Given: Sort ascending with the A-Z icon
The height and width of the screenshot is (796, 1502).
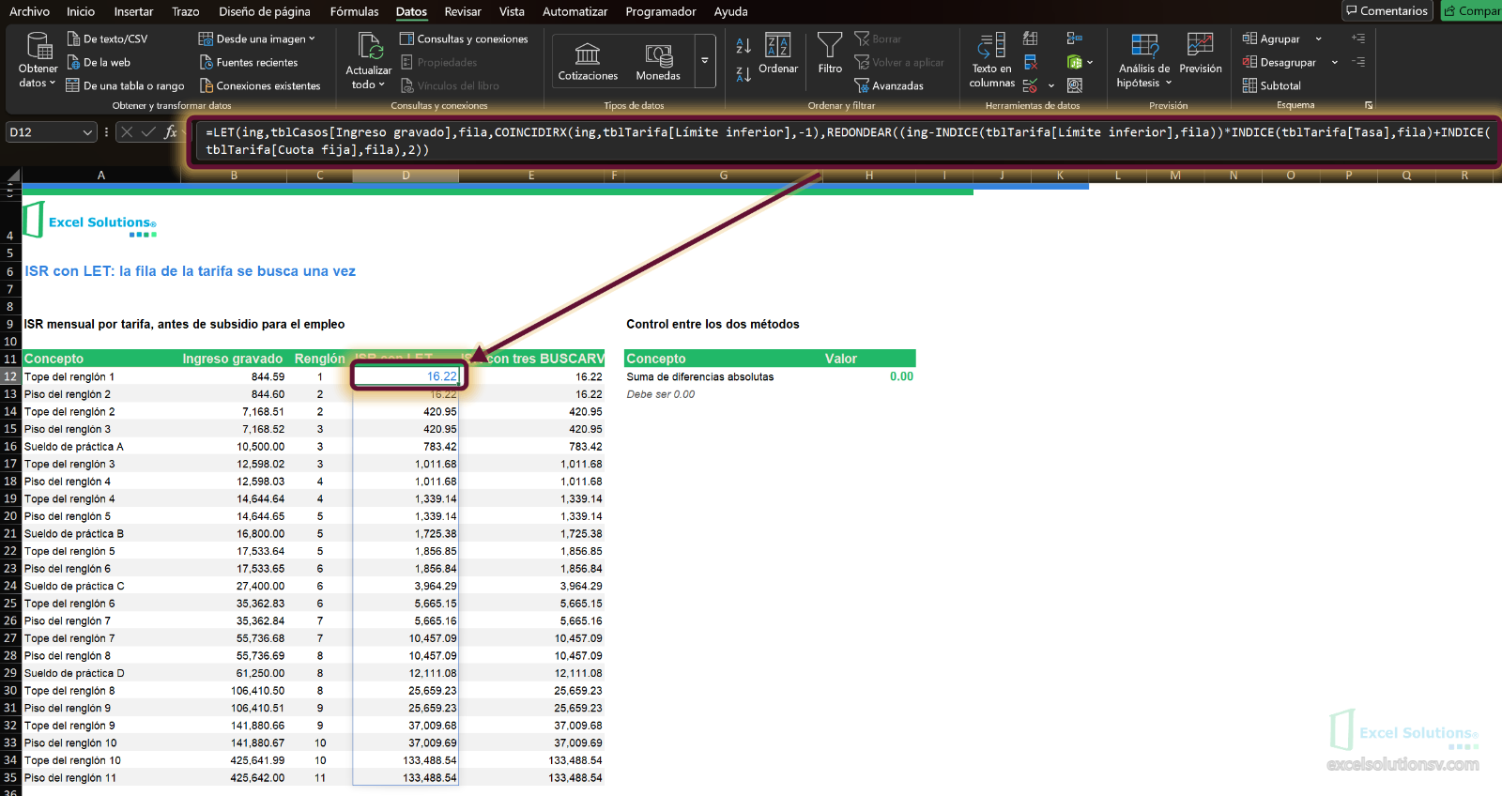Looking at the screenshot, I should [x=743, y=45].
